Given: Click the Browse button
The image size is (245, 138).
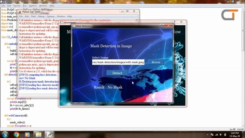Looking at the screenshot, I should point(156,62).
